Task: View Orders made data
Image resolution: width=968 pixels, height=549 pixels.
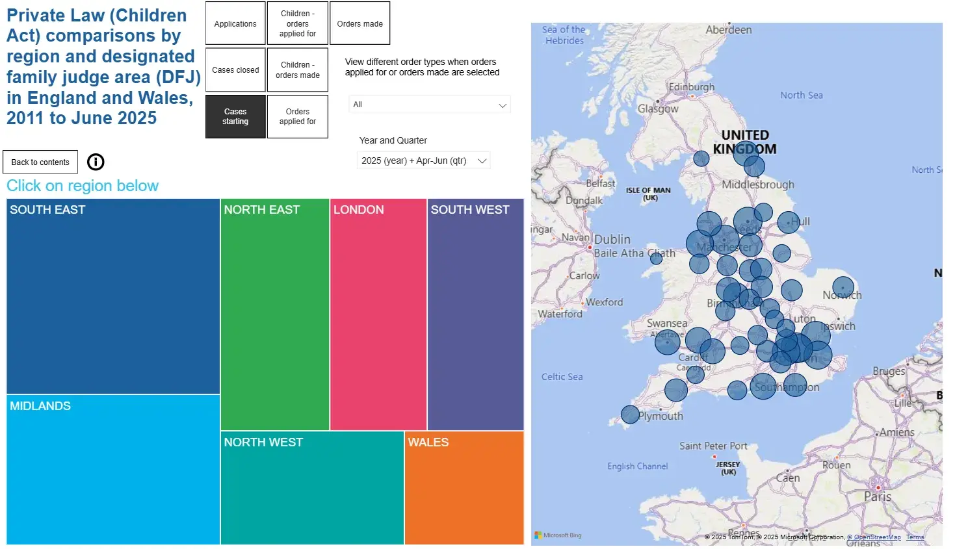Action: pyautogui.click(x=360, y=23)
